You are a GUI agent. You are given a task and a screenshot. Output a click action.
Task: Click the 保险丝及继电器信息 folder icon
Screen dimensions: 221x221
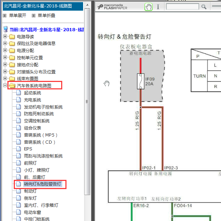pyautogui.click(x=12, y=44)
